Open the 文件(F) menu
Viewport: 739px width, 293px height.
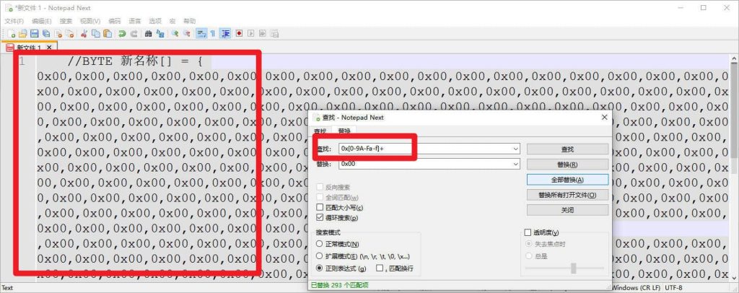[x=14, y=21]
